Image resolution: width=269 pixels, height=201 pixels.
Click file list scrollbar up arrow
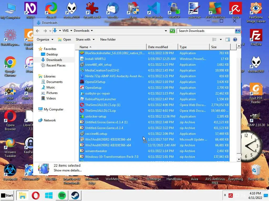239,46
